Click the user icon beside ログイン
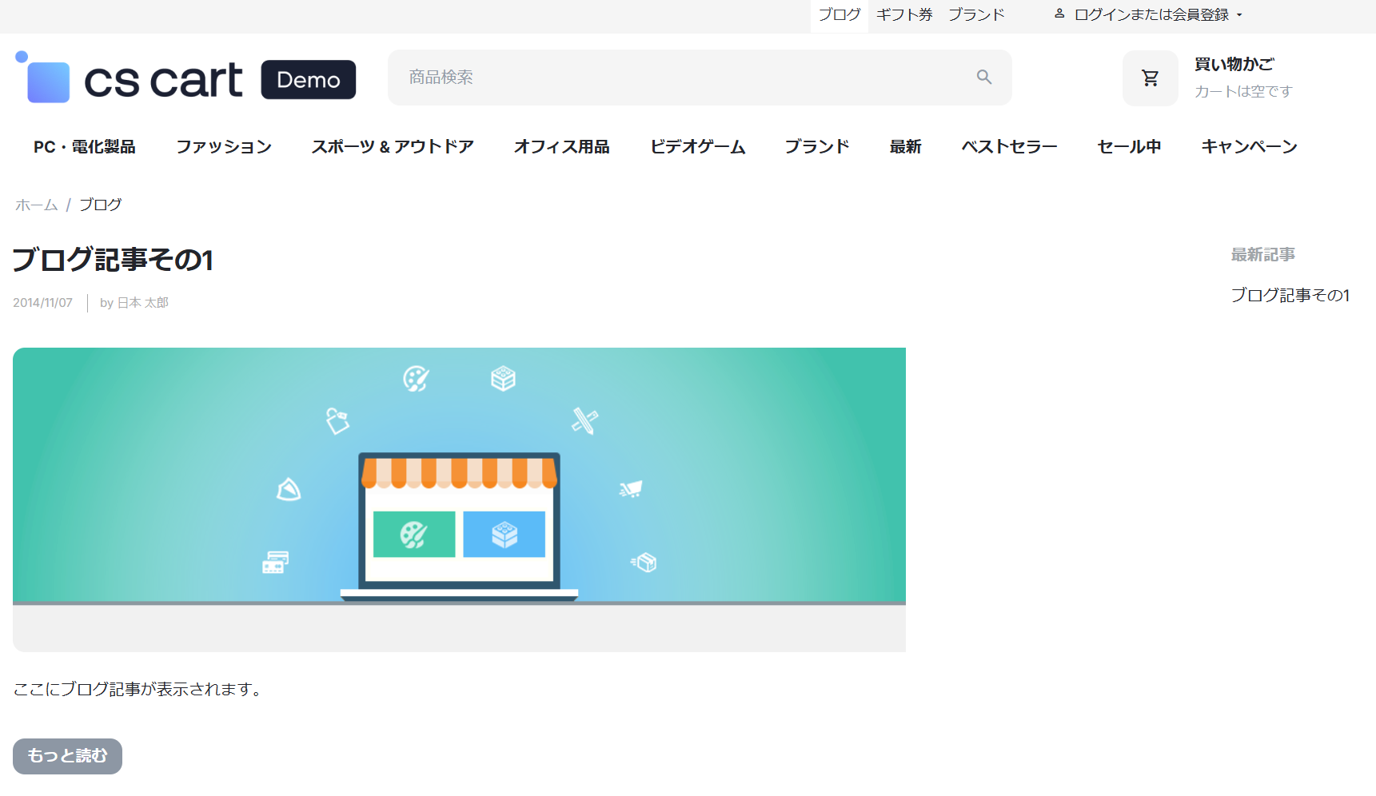 1059,14
